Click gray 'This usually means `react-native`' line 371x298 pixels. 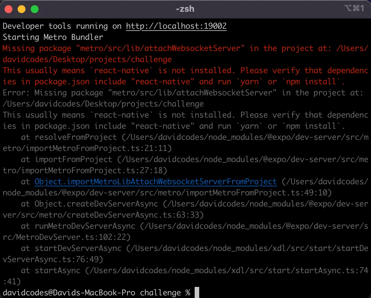point(185,115)
